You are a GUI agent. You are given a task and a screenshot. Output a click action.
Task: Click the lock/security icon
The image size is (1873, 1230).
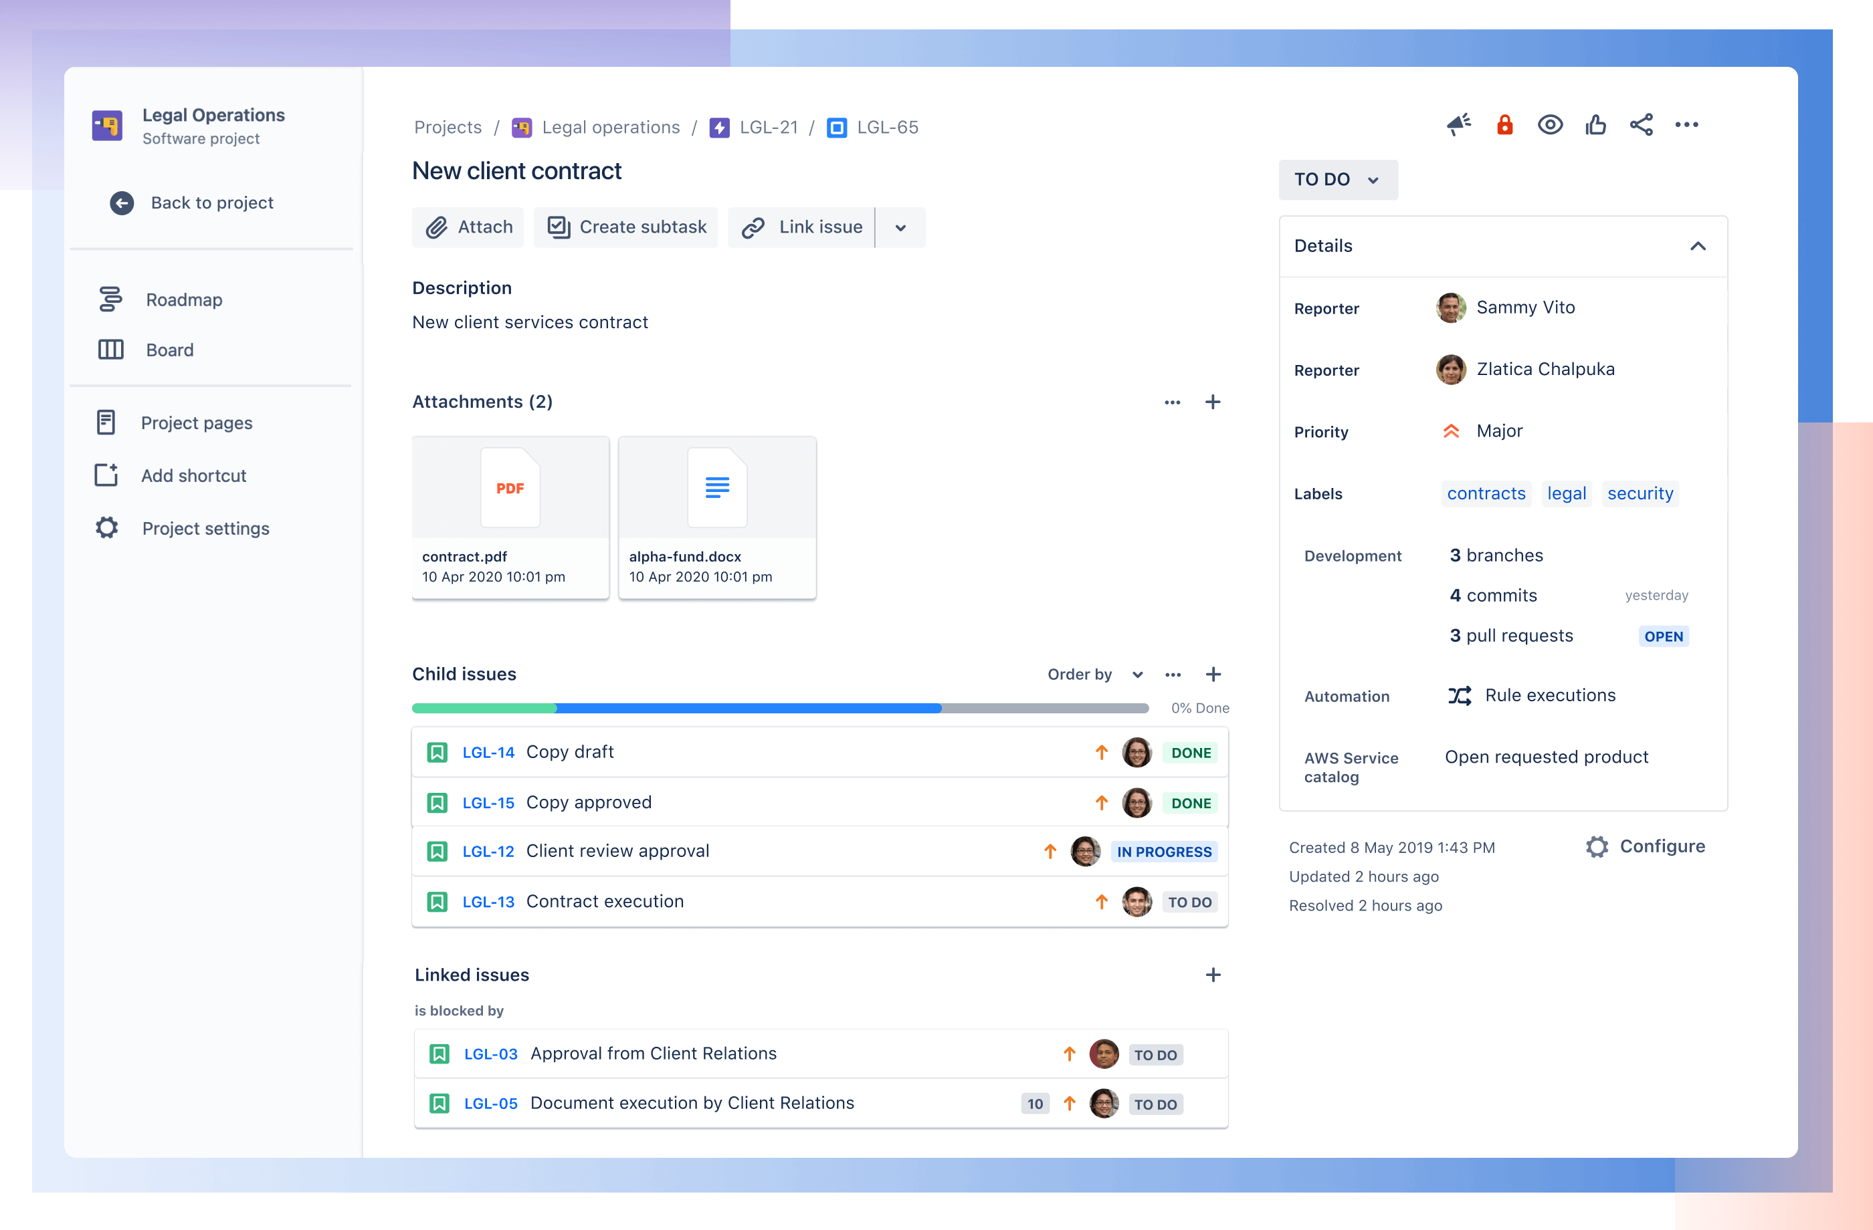coord(1508,126)
